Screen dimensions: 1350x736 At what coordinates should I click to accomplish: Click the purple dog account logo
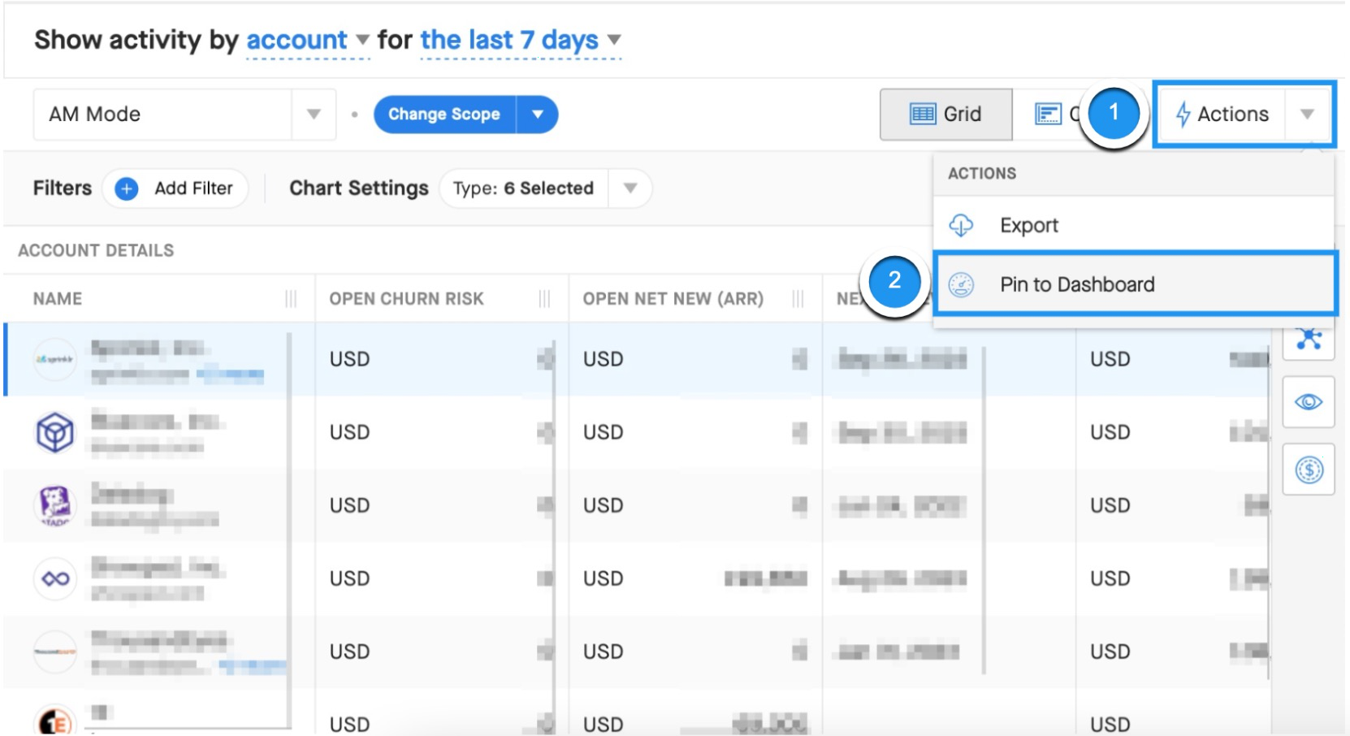[x=55, y=505]
